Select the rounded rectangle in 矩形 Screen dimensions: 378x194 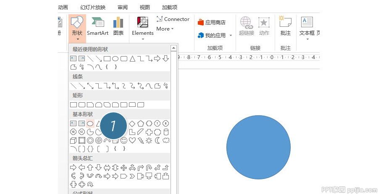pos(82,105)
